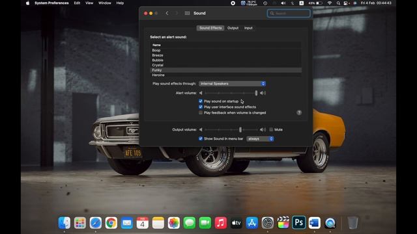Select the Breeze alert sound
The image size is (417, 234).
(226, 55)
